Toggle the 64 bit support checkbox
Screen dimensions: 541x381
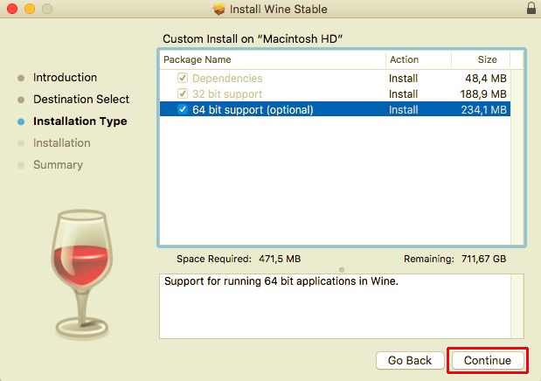pos(183,109)
